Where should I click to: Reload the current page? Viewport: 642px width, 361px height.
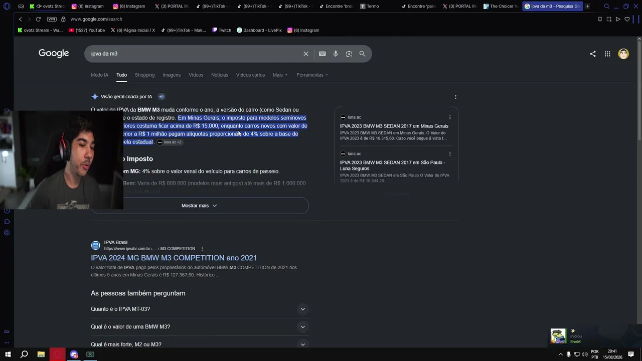pyautogui.click(x=38, y=19)
